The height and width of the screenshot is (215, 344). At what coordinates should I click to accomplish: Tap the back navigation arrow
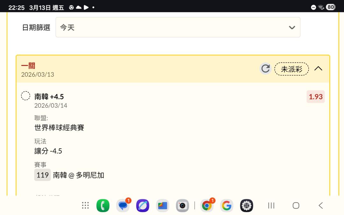(321, 205)
